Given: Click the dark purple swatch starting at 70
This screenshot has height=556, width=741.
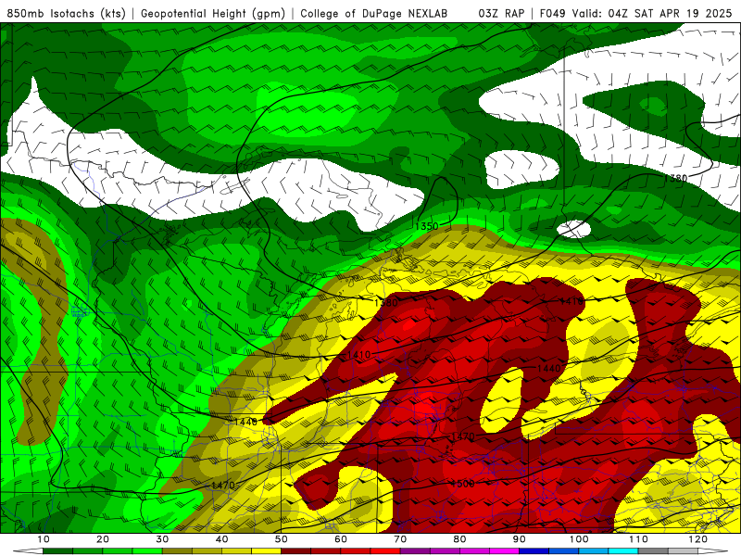Looking at the screenshot, I should click(415, 551).
